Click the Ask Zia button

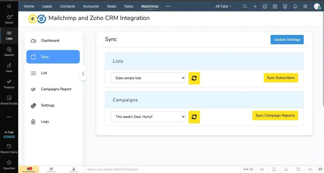point(248,169)
